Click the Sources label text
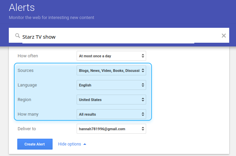The width and height of the screenshot is (236, 156). point(25,71)
